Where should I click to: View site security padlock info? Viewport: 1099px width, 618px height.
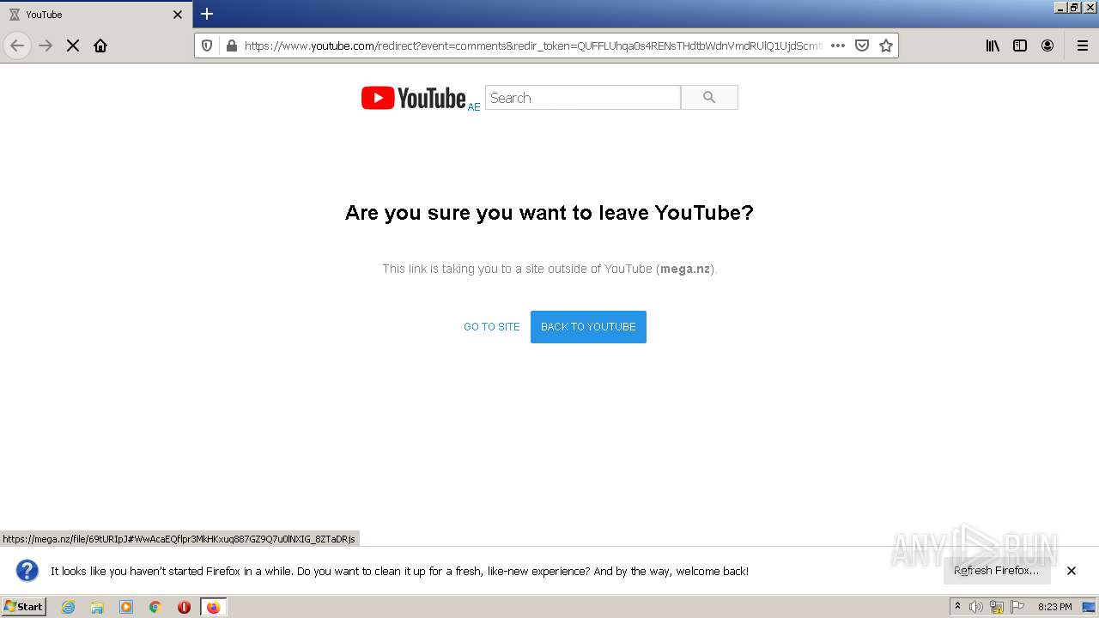click(231, 45)
